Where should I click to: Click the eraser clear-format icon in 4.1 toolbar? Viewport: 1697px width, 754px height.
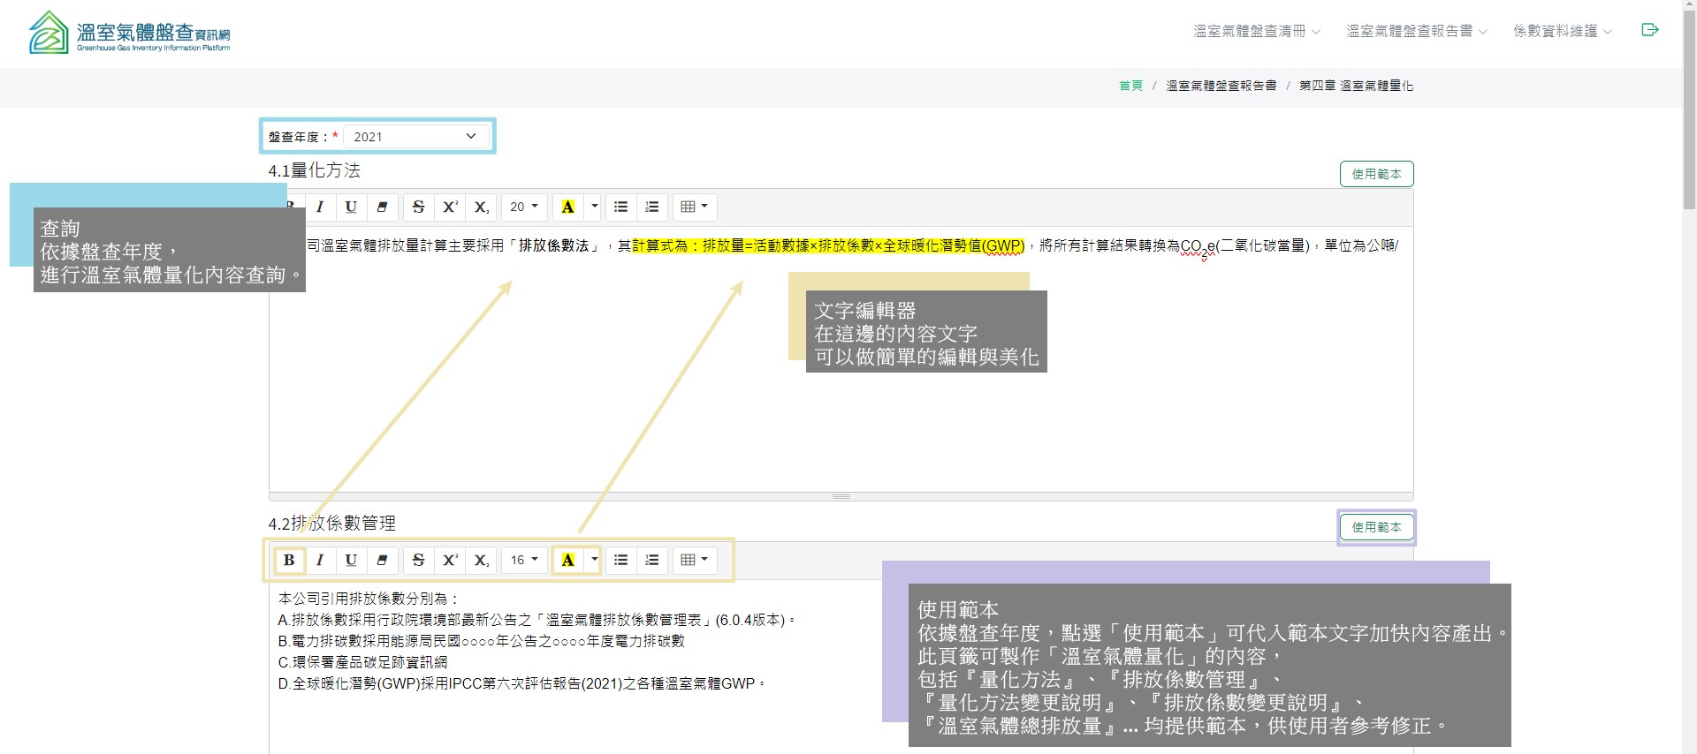382,207
